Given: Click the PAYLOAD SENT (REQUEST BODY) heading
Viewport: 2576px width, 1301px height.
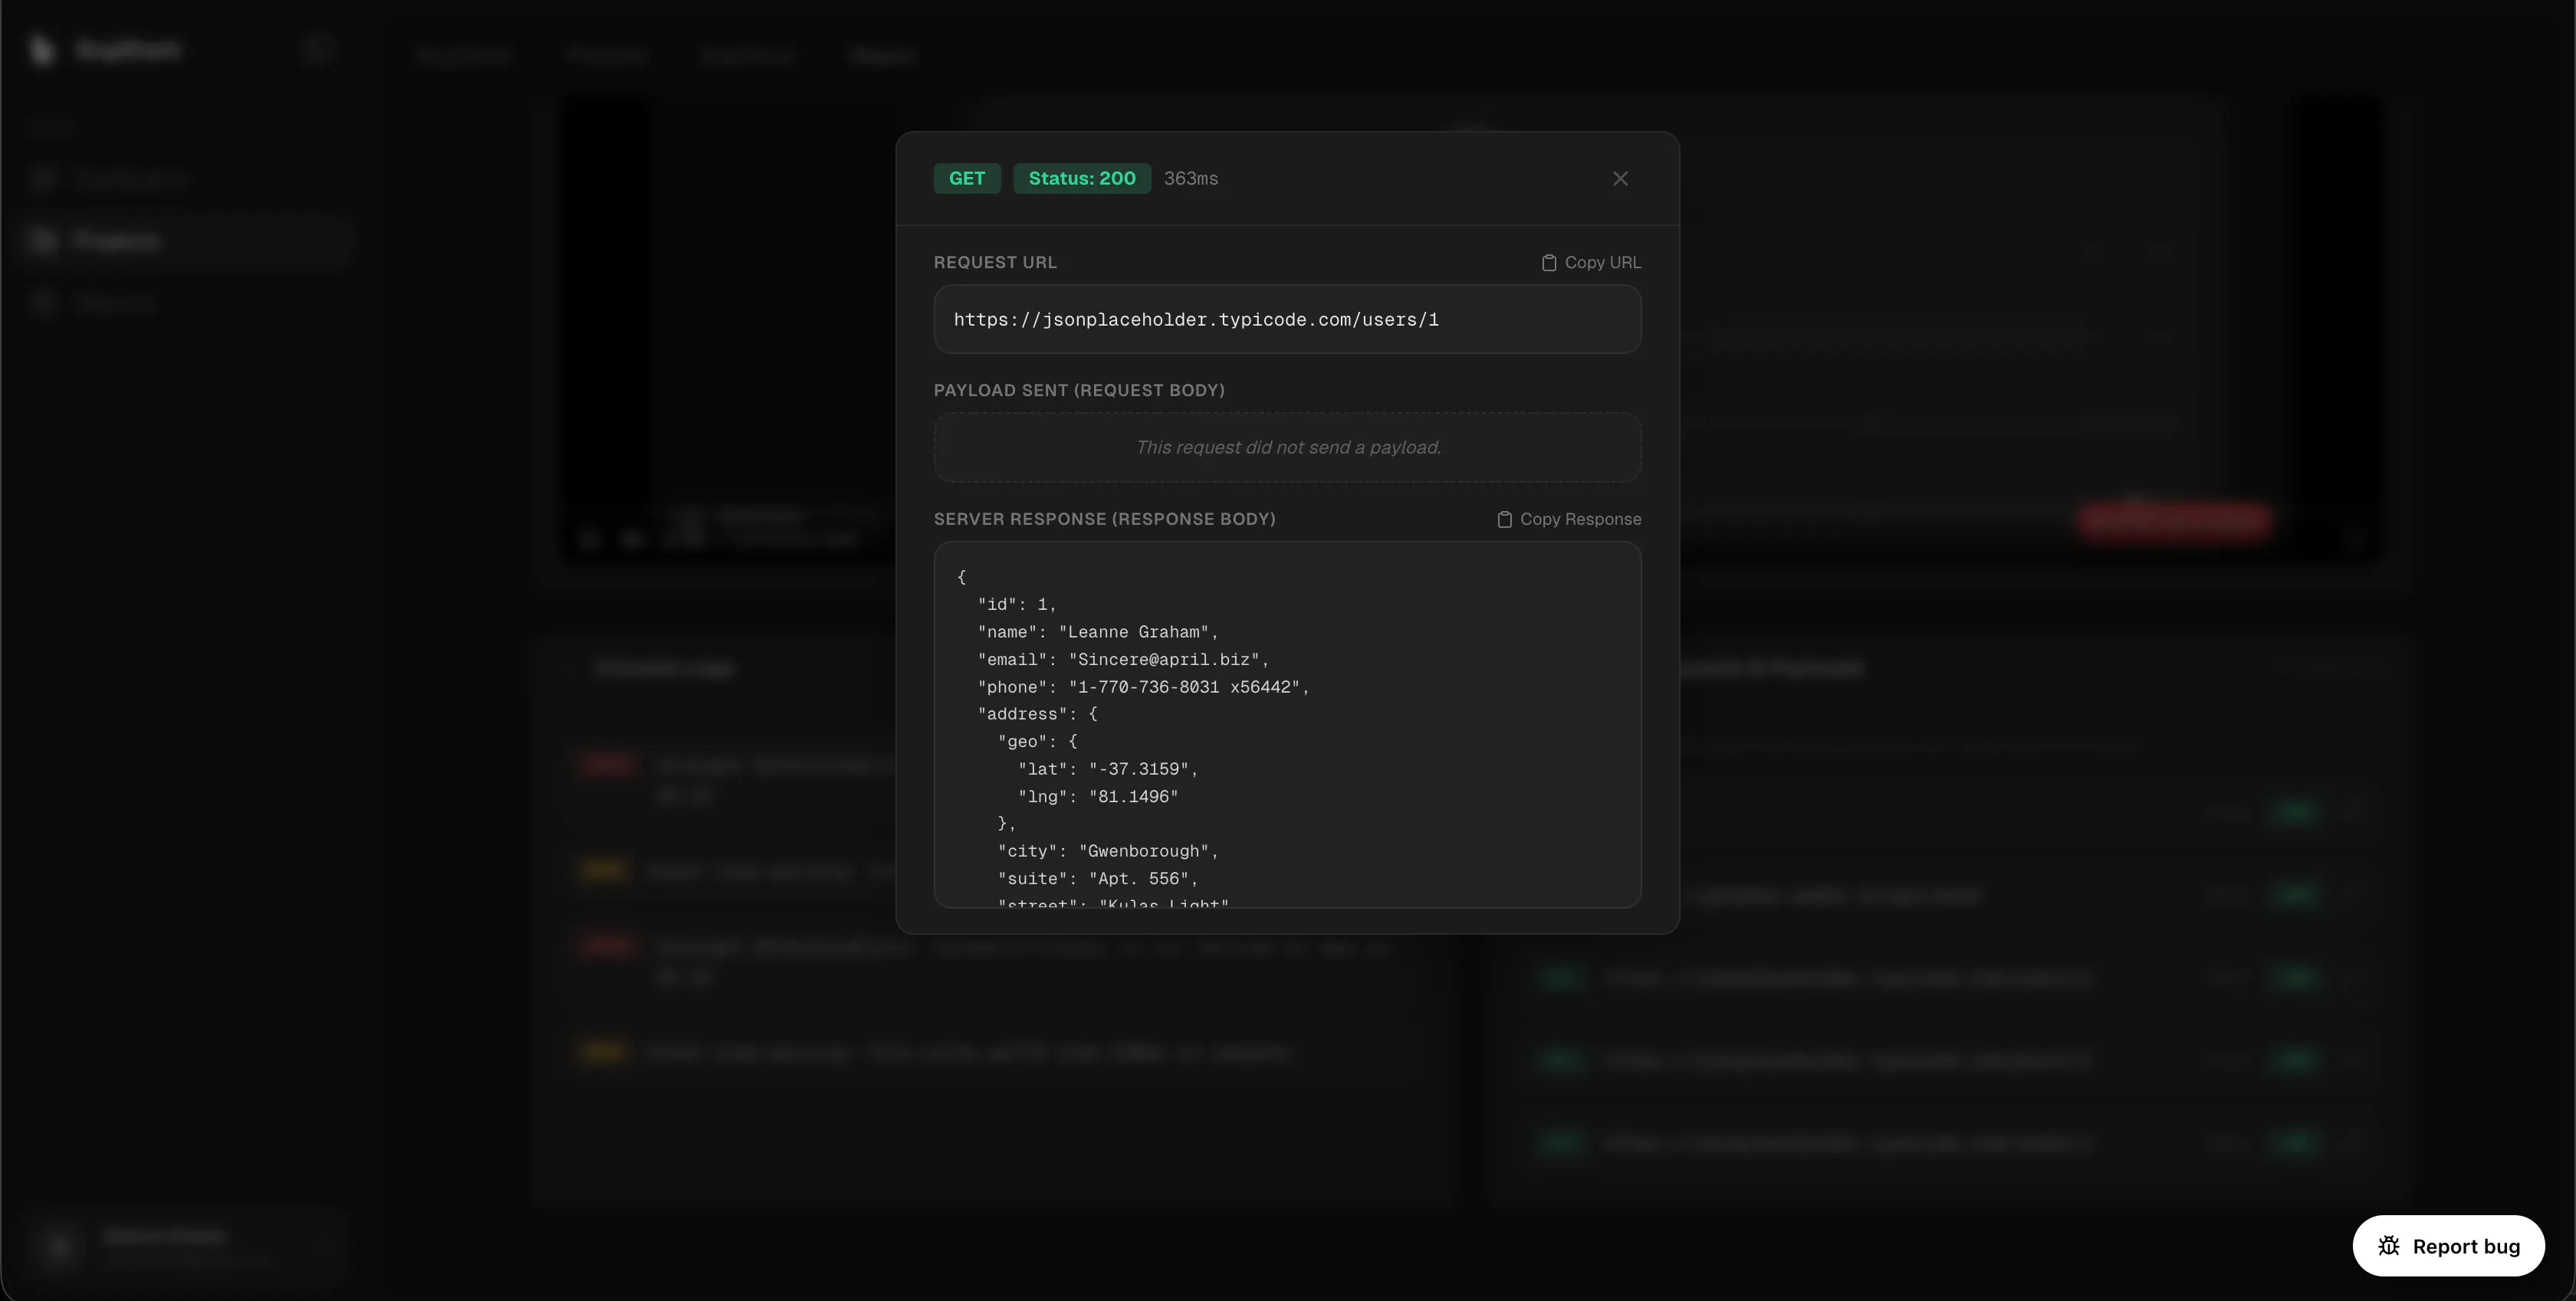Looking at the screenshot, I should coord(1079,391).
